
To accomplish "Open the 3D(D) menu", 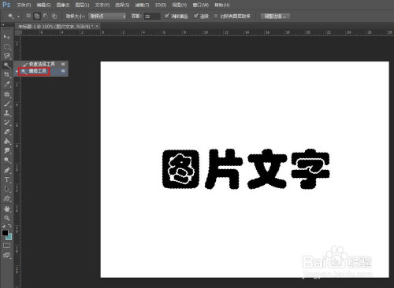I will tap(160, 5).
